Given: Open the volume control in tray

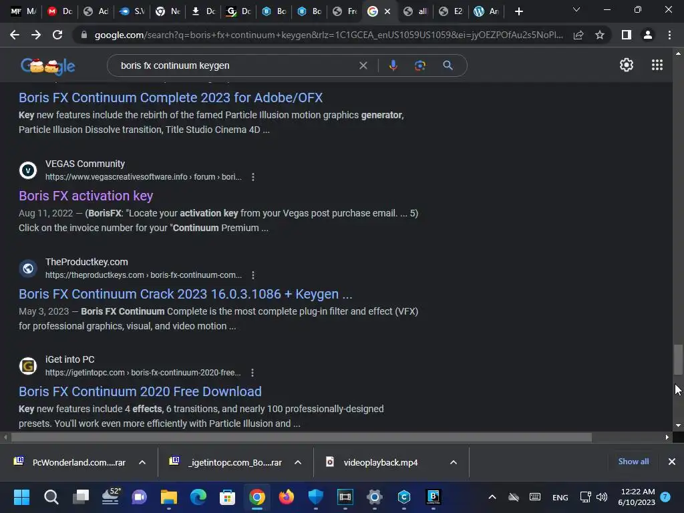Looking at the screenshot, I should (x=602, y=497).
